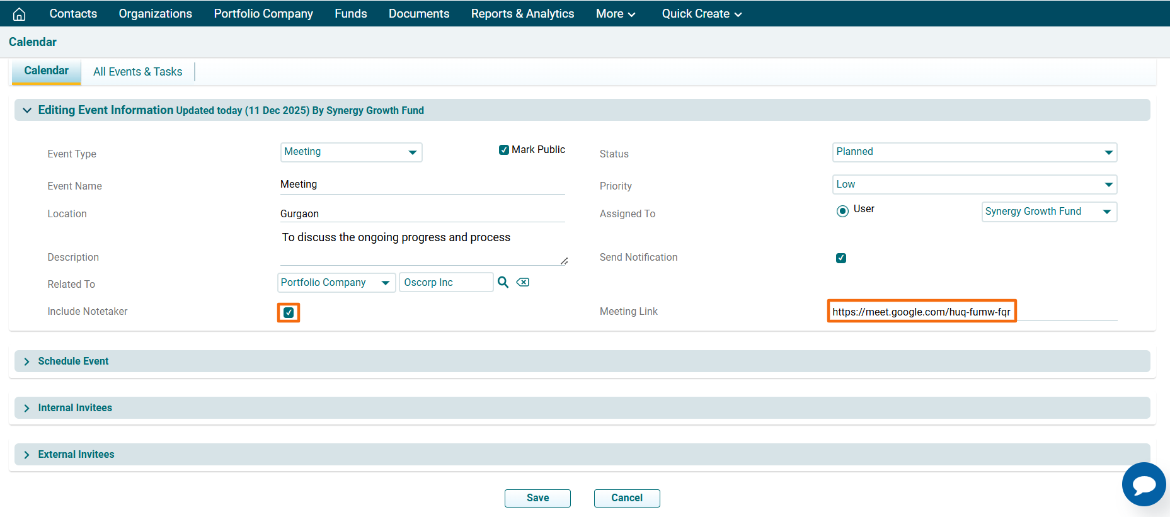The image size is (1170, 517).
Task: Click the search magnifier beside Oscorp Inc
Action: (503, 282)
